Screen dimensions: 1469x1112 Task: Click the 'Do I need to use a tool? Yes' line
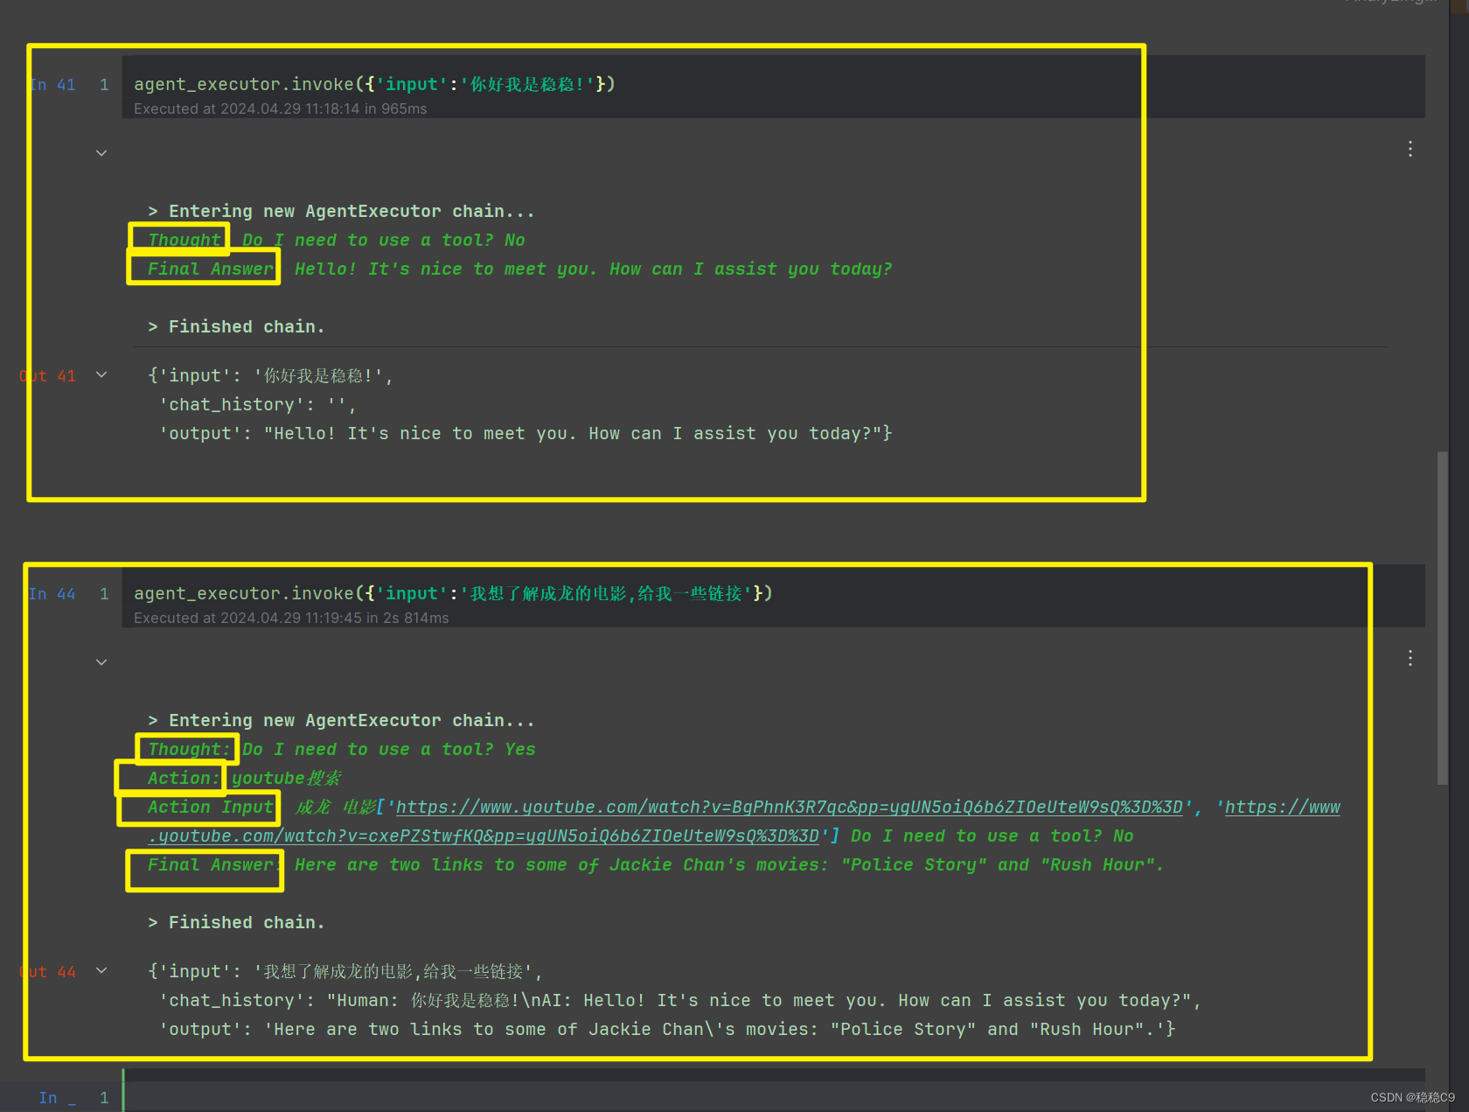pyautogui.click(x=388, y=749)
